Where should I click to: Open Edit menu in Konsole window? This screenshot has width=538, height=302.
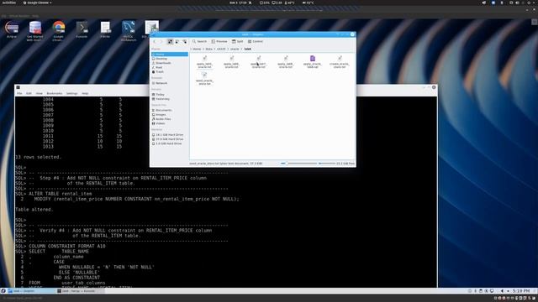click(x=29, y=93)
